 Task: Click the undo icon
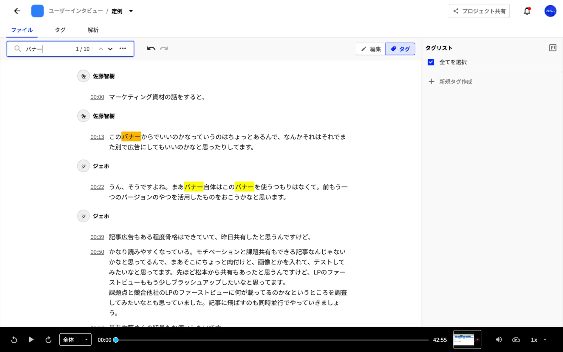coord(151,48)
